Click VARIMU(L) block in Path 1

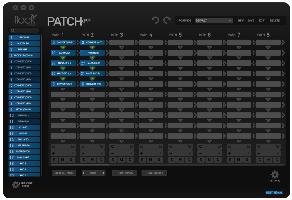[63, 53]
